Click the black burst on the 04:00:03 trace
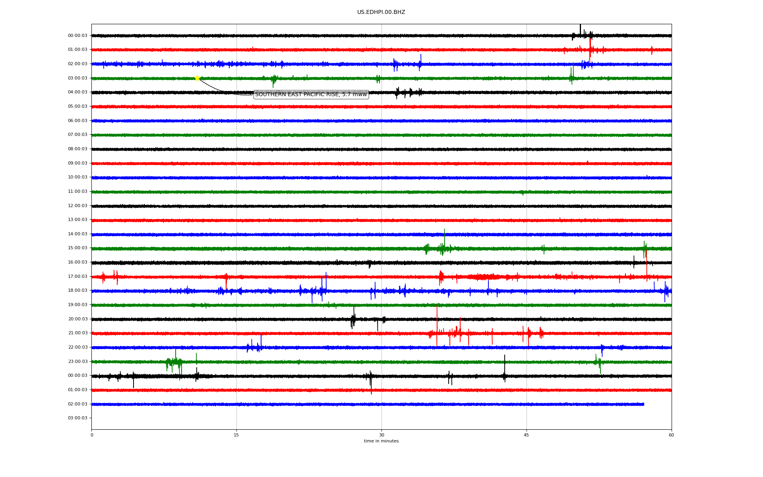 409,93
